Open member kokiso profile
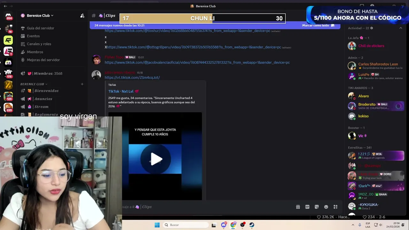Viewport: 409px width, 230px height. coord(376,116)
